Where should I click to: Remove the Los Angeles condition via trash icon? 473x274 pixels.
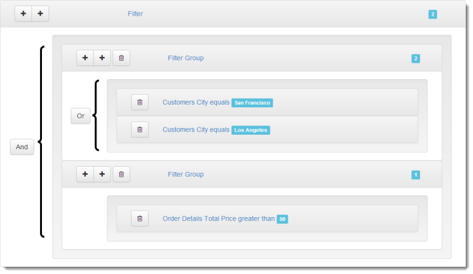(140, 130)
